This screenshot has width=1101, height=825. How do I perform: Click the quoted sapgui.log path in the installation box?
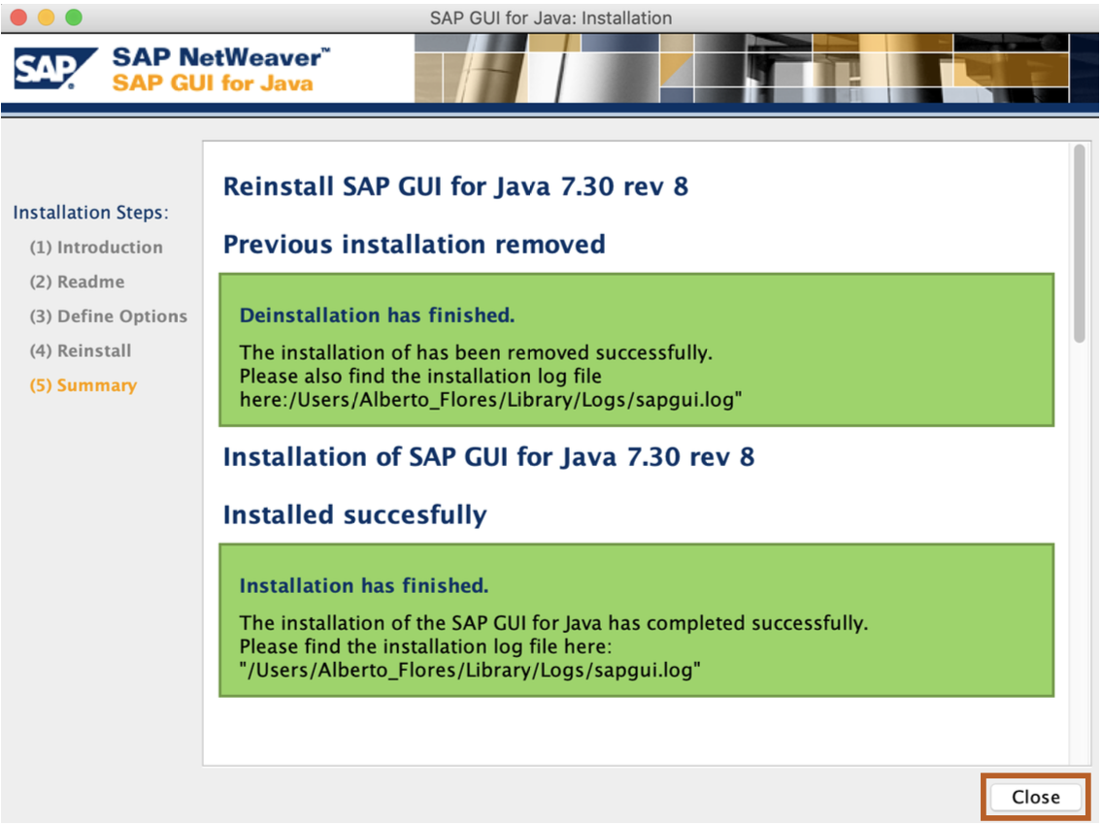click(470, 670)
